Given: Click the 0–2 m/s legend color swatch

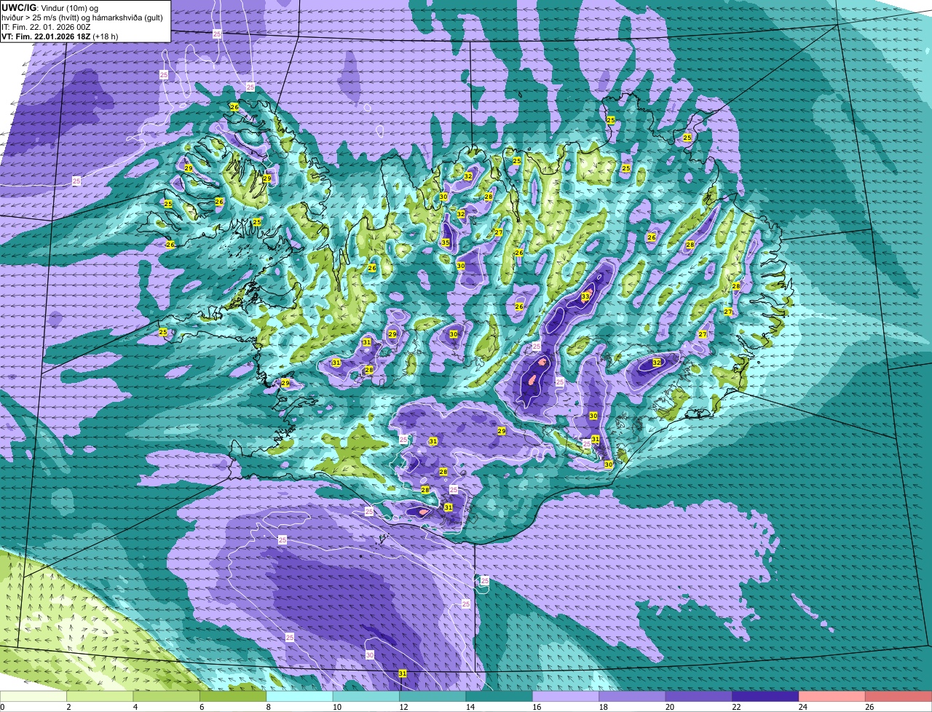Looking at the screenshot, I should 33,696.
